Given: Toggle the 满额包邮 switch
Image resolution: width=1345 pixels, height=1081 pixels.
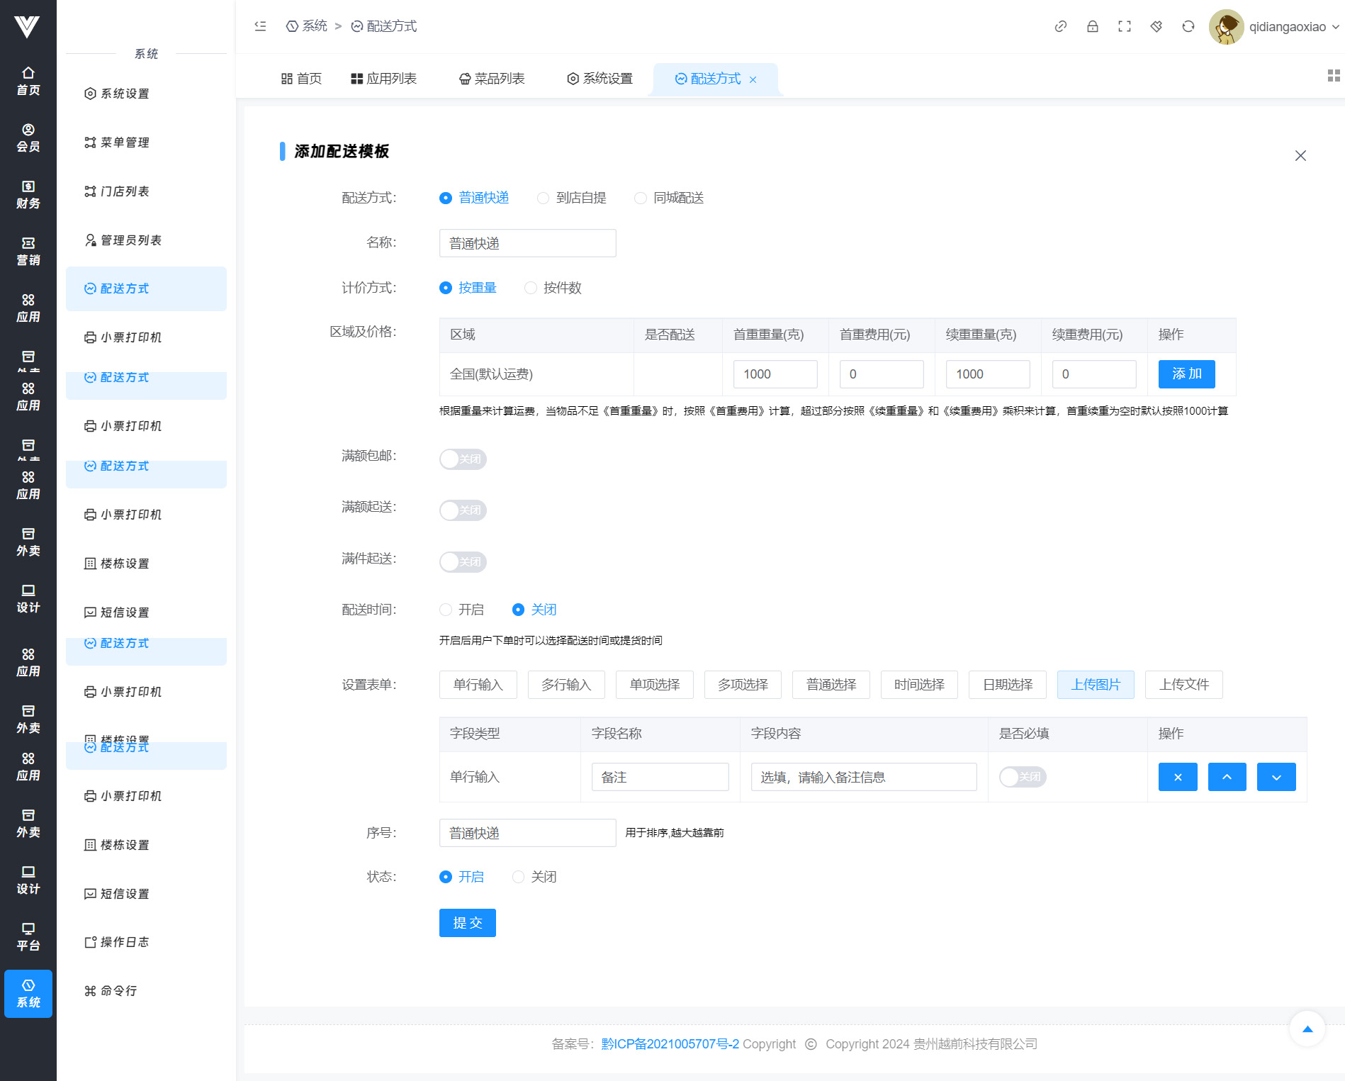Looking at the screenshot, I should coord(463,459).
